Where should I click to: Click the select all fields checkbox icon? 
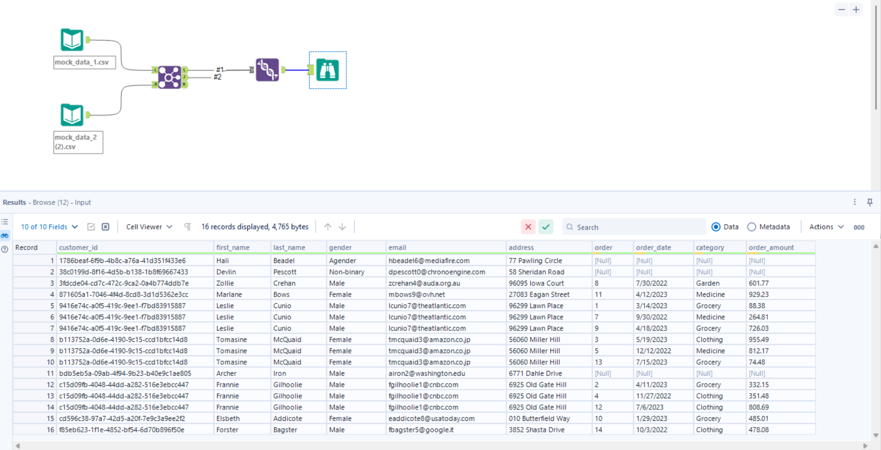coord(91,227)
